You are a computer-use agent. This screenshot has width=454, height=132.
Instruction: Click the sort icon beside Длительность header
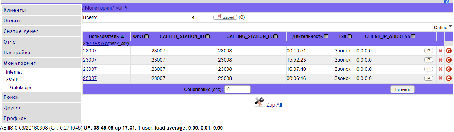click(x=326, y=36)
